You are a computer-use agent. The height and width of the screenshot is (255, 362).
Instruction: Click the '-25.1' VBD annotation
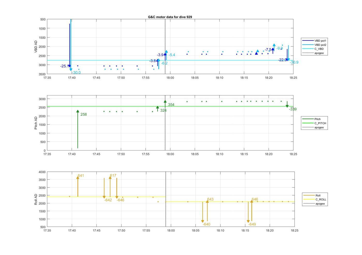(x=64, y=66)
